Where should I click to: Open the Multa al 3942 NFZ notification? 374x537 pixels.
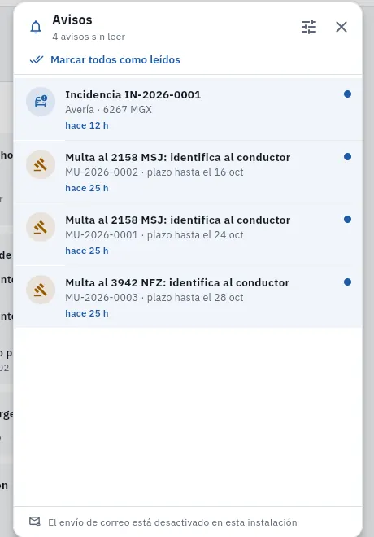(x=188, y=297)
